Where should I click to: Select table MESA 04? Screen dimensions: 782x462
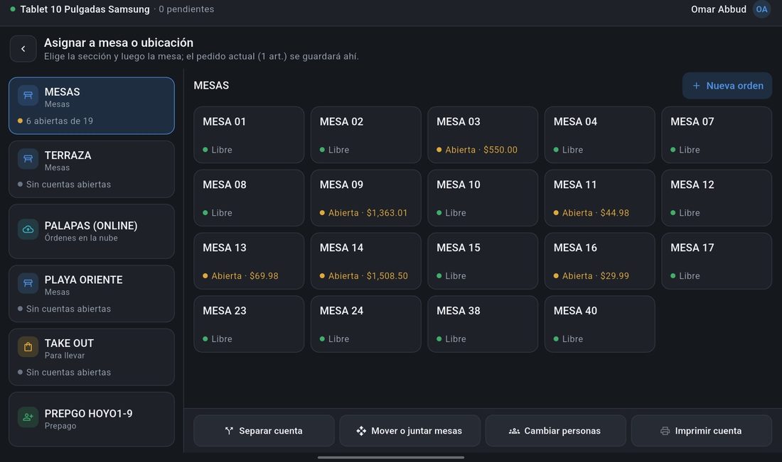tap(600, 135)
